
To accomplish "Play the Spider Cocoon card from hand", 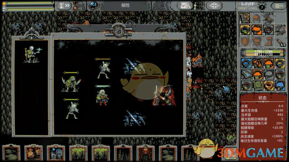I will [145, 153].
